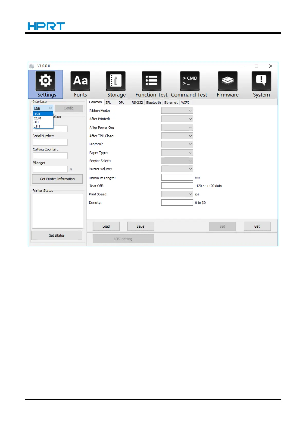Expand the Buzzer Volume dropdown
Viewport: 306px width, 433px height.
(177, 169)
